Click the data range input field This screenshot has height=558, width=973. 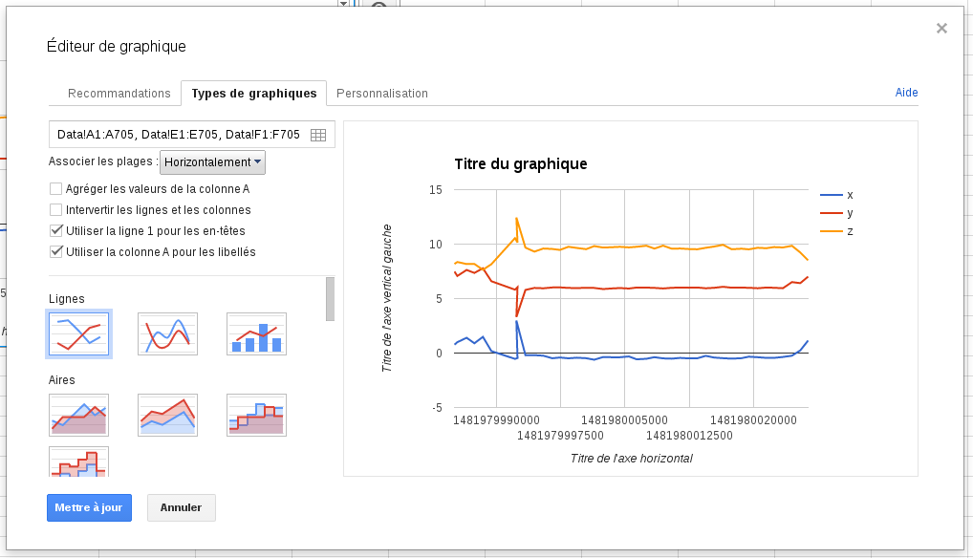(179, 135)
